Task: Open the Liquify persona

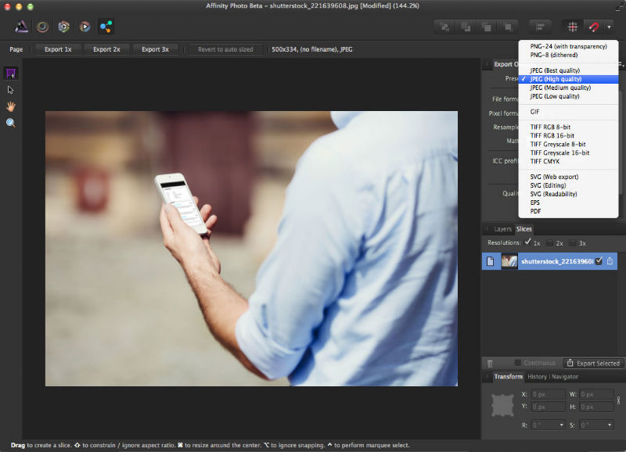Action: (43, 27)
